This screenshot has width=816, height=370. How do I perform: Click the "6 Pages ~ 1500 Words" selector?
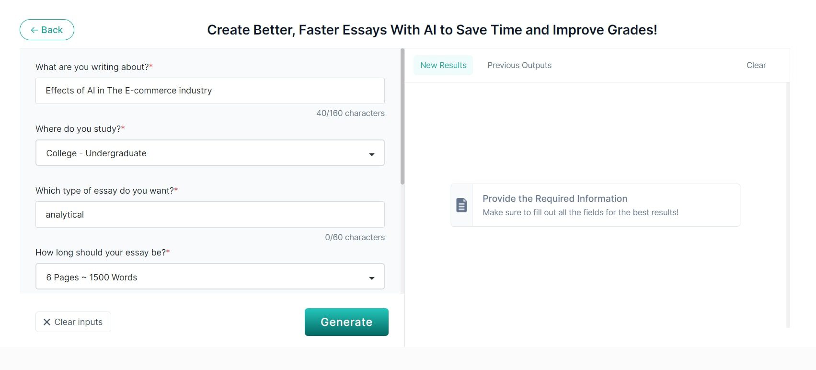[209, 277]
